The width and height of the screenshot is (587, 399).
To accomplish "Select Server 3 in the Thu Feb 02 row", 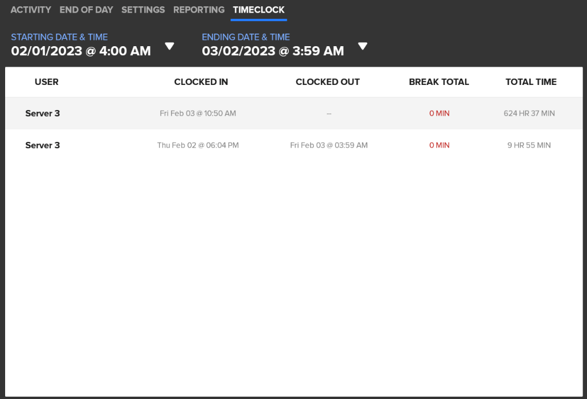I will [43, 145].
